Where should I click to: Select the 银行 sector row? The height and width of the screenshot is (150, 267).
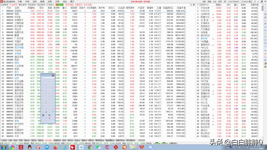pyautogui.click(x=93, y=72)
